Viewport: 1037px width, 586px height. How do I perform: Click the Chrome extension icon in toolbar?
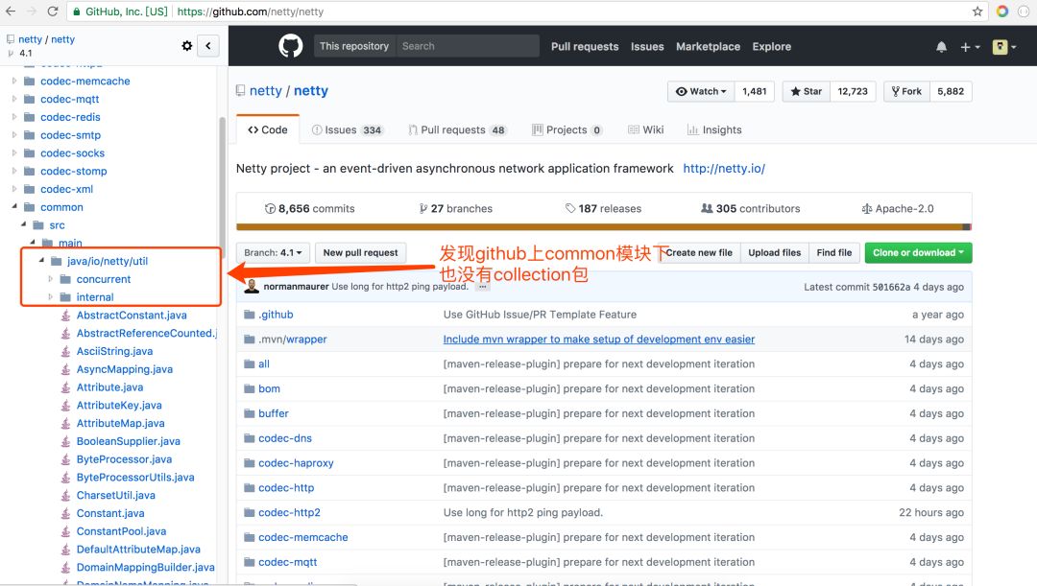(1002, 12)
